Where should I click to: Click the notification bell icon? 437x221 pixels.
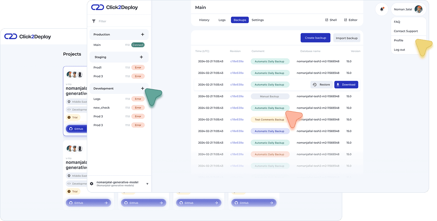pos(381,9)
